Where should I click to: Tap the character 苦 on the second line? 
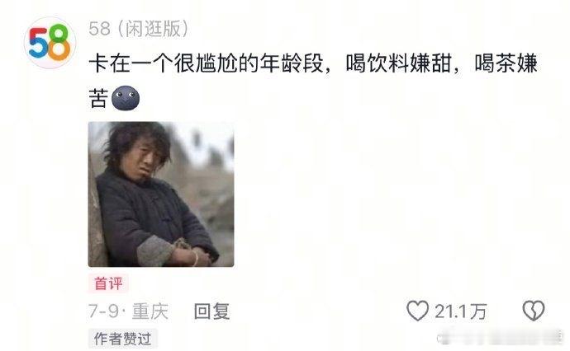(x=98, y=98)
